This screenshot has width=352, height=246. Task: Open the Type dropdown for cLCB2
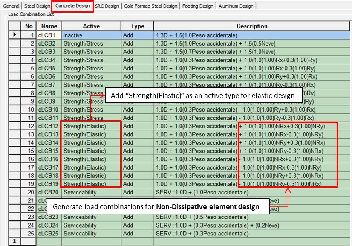[x=137, y=43]
